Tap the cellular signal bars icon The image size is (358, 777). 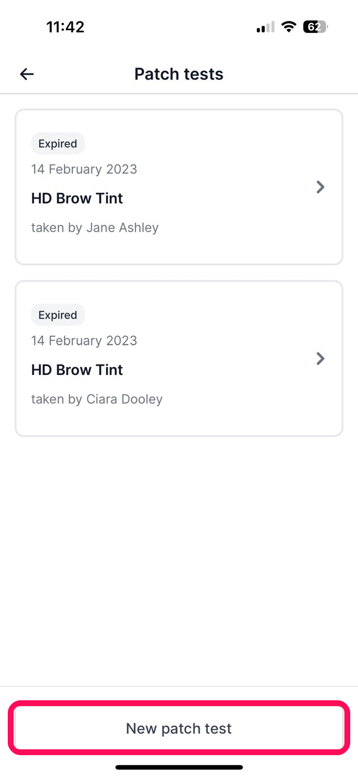coord(265,27)
